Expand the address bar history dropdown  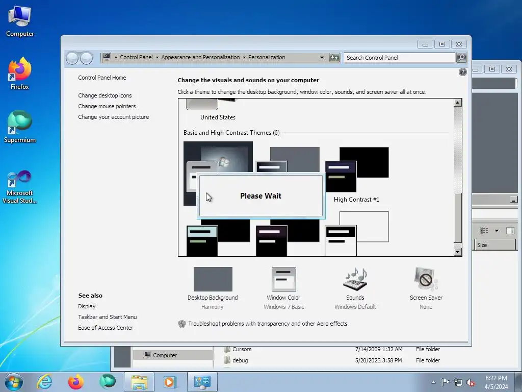(322, 57)
